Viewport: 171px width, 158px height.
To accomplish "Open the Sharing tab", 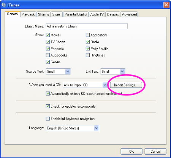I will click(44, 14).
